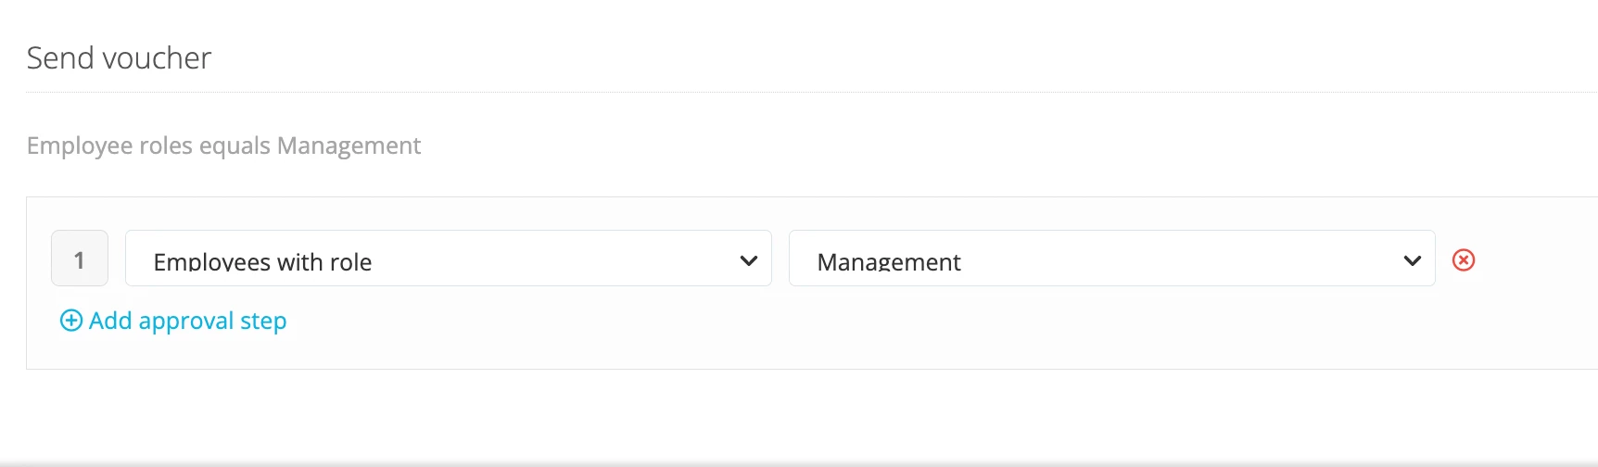Click chevron arrow of Employees with role select
Image resolution: width=1598 pixels, height=467 pixels.
tap(749, 261)
